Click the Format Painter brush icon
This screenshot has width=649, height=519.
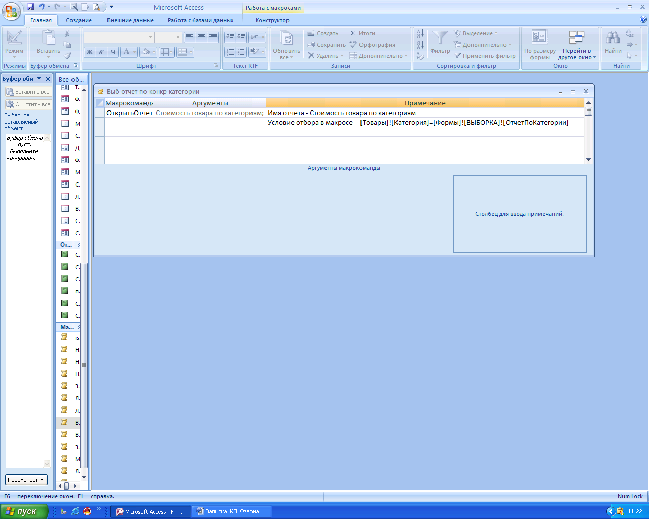[67, 56]
